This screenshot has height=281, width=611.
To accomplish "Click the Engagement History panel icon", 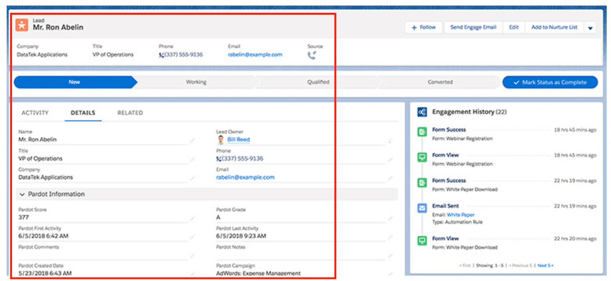I will [x=422, y=112].
